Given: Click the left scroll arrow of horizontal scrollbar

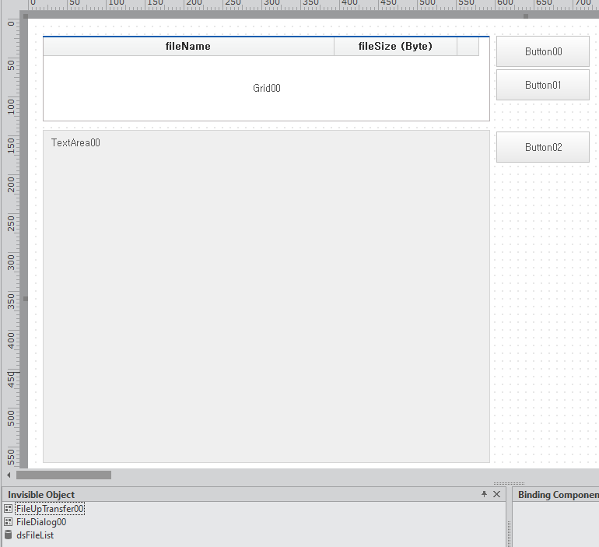Looking at the screenshot, I should coord(9,475).
